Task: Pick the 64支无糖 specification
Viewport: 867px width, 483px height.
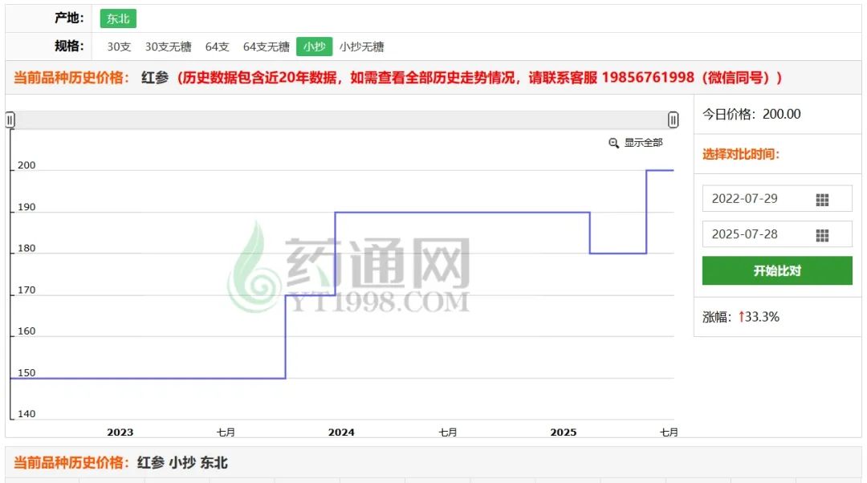Action: pos(266,47)
